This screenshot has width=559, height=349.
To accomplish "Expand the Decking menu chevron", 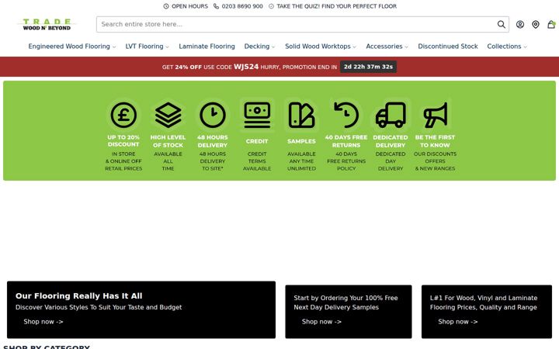I will point(273,47).
